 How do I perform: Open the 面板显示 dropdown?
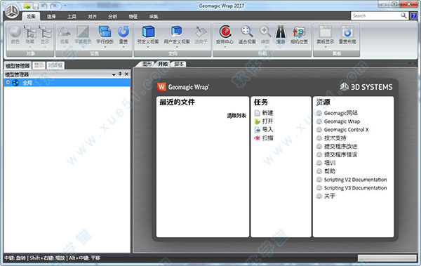tap(326, 47)
